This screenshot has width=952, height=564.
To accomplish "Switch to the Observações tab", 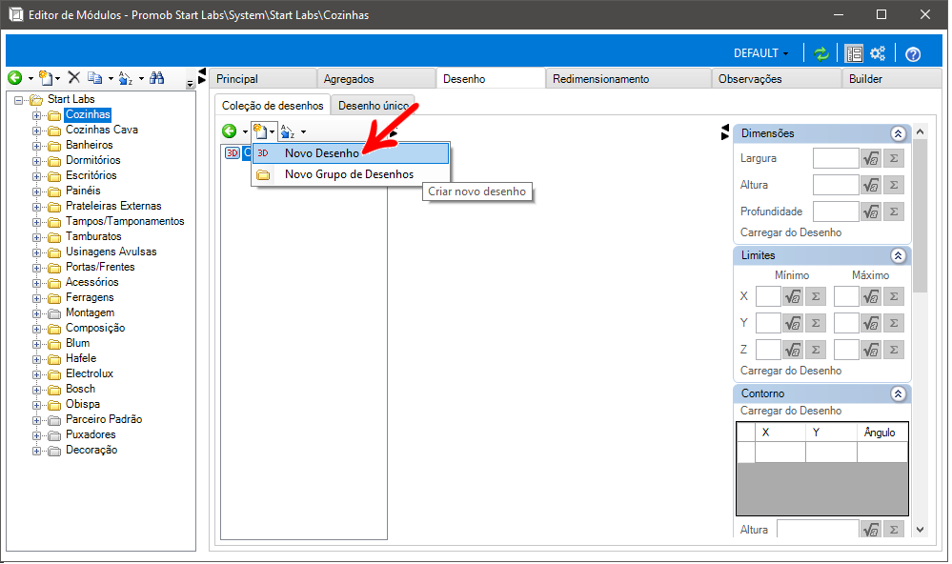I will pos(777,79).
